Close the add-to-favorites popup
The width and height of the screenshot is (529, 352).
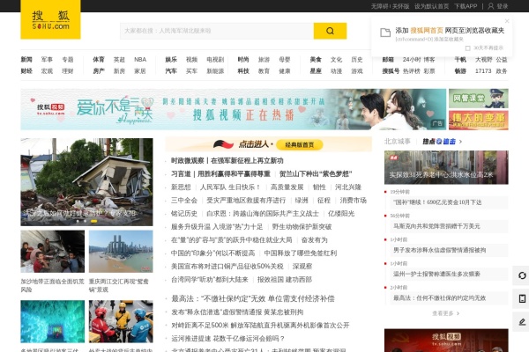[507, 21]
